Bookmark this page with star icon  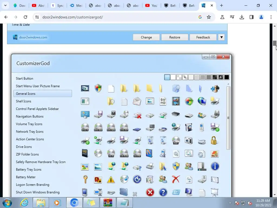coord(209,17)
